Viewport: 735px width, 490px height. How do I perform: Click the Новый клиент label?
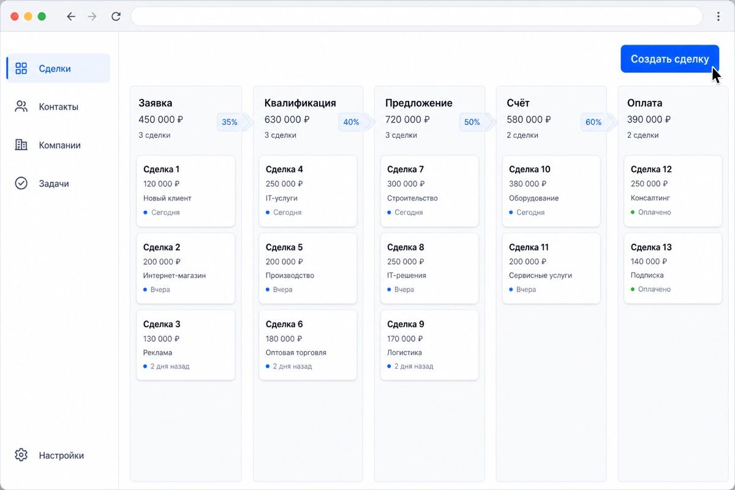[167, 198]
